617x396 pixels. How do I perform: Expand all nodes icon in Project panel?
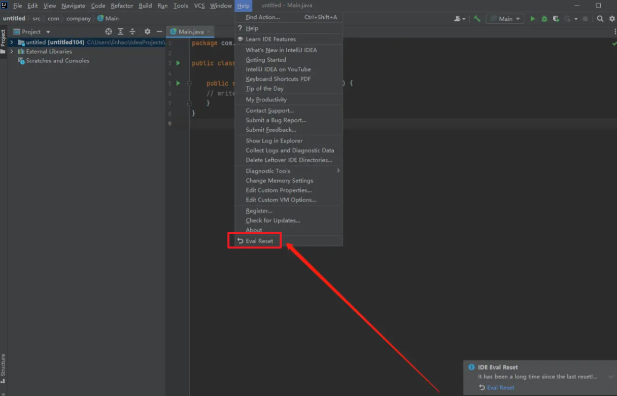[121, 31]
